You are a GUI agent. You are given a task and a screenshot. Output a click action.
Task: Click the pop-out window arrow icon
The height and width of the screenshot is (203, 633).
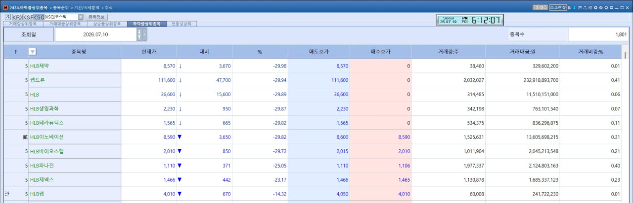[580, 8]
